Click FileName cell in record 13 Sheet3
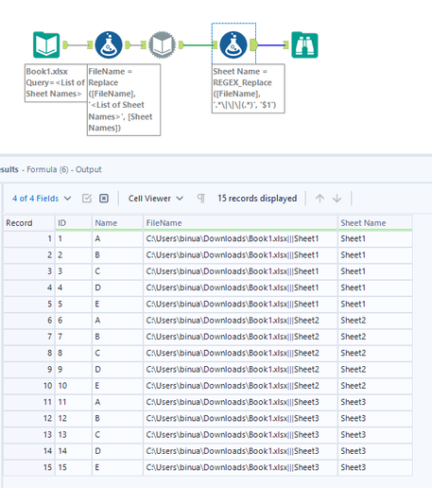Image resolution: width=432 pixels, height=488 pixels. tap(240, 435)
